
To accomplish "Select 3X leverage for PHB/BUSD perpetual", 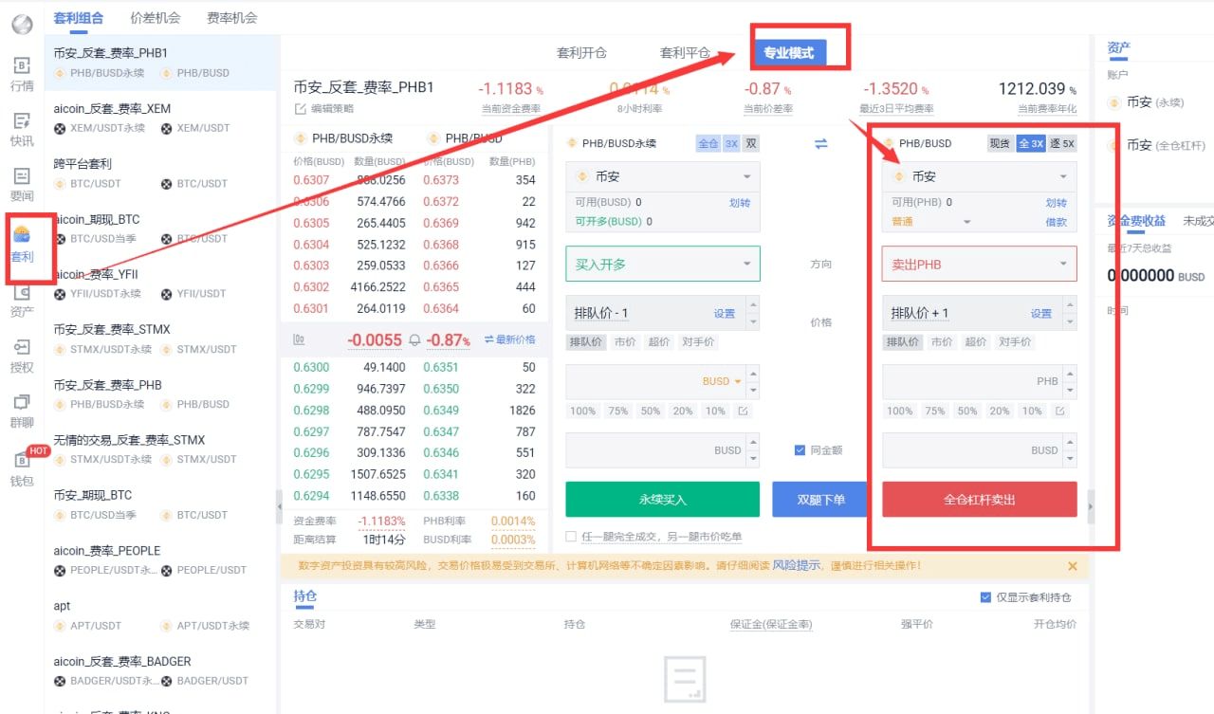I will pyautogui.click(x=731, y=143).
